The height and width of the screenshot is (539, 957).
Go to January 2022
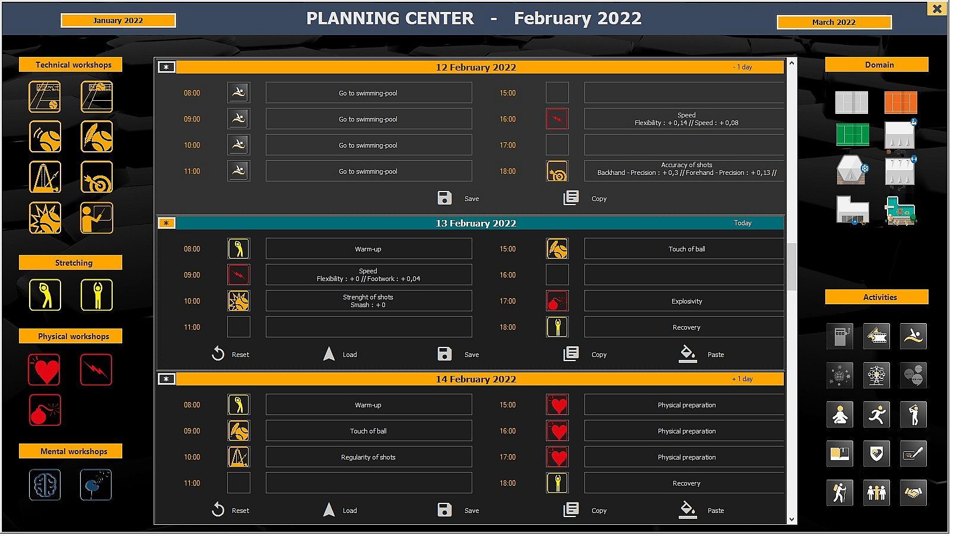point(119,21)
